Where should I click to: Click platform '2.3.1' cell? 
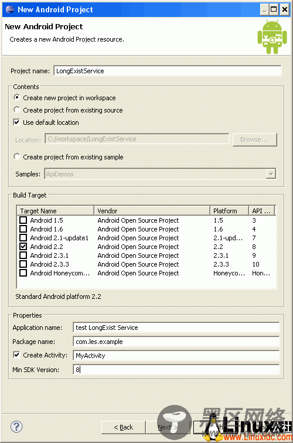(221, 255)
